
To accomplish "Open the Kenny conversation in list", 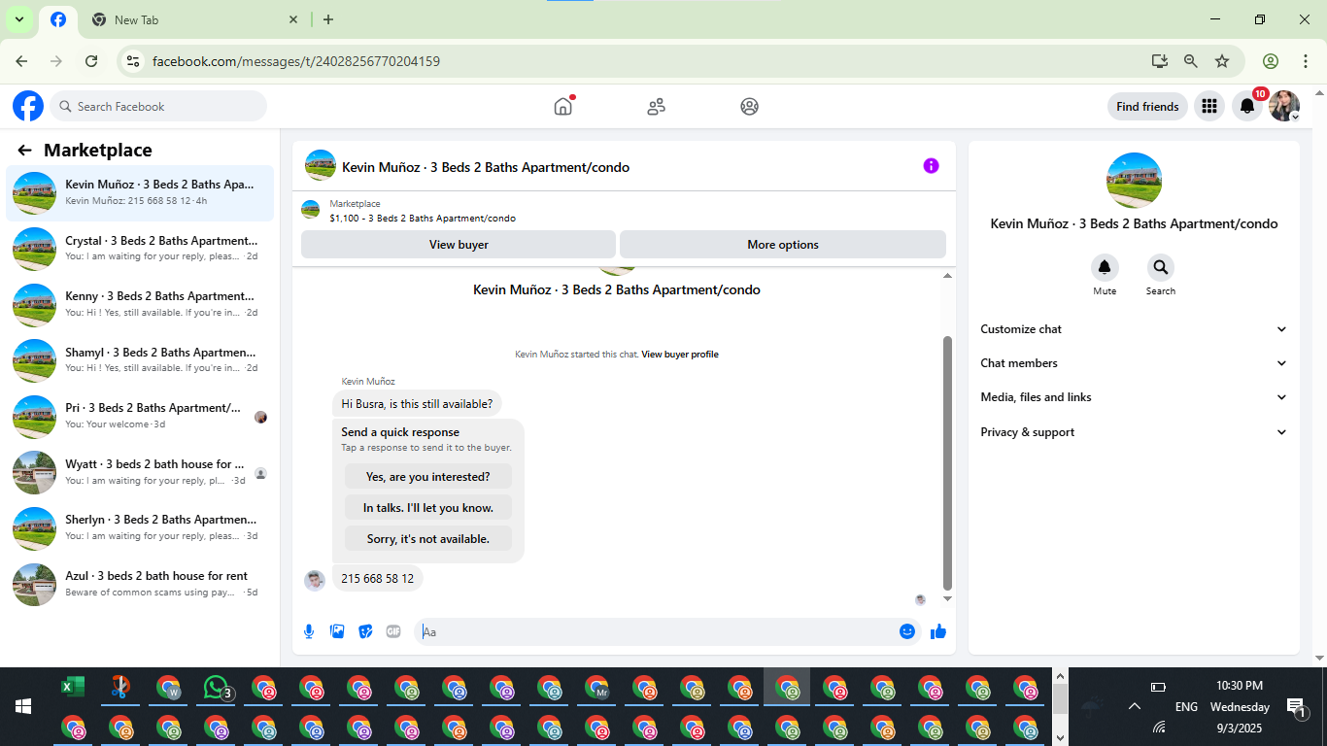I will [x=140, y=304].
